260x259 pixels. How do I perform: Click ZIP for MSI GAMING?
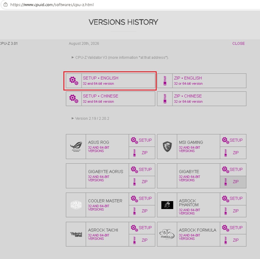[x=233, y=153]
